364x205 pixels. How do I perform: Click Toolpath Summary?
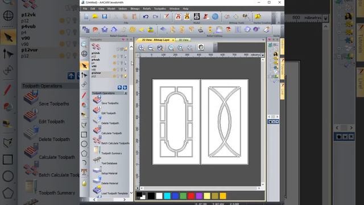pos(107,150)
